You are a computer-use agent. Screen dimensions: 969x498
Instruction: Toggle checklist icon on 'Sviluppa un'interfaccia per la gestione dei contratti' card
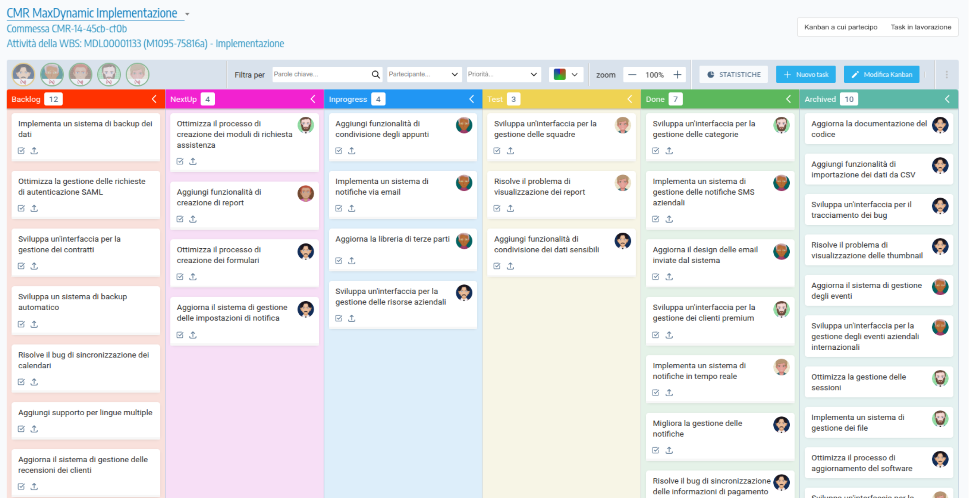[x=21, y=266]
